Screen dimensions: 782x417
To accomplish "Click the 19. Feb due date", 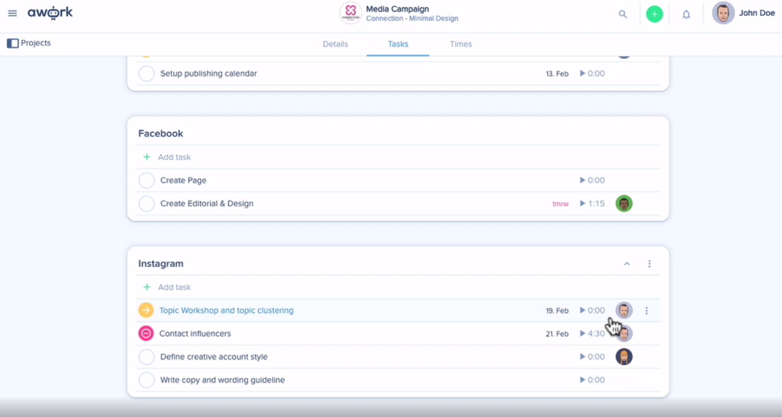I will (557, 311).
